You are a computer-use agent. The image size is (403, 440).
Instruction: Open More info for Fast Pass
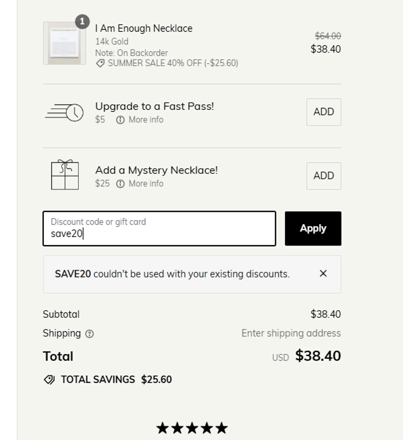pos(146,120)
